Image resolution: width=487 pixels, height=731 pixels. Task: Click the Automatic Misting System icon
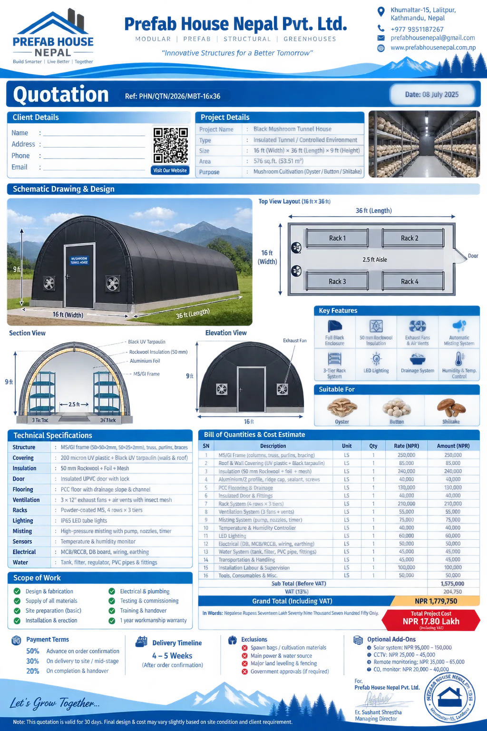(x=459, y=326)
